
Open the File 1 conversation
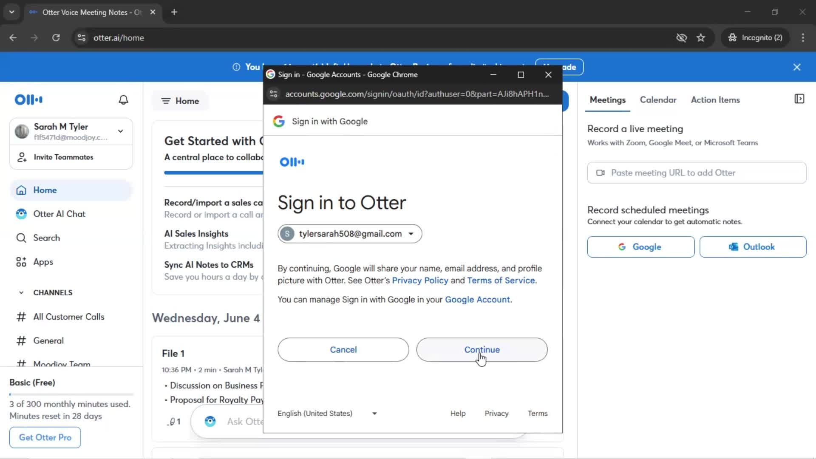[x=173, y=354]
